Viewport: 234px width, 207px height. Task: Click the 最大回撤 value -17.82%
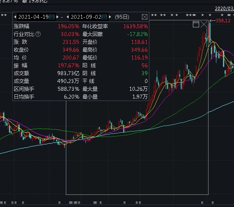click(x=138, y=34)
